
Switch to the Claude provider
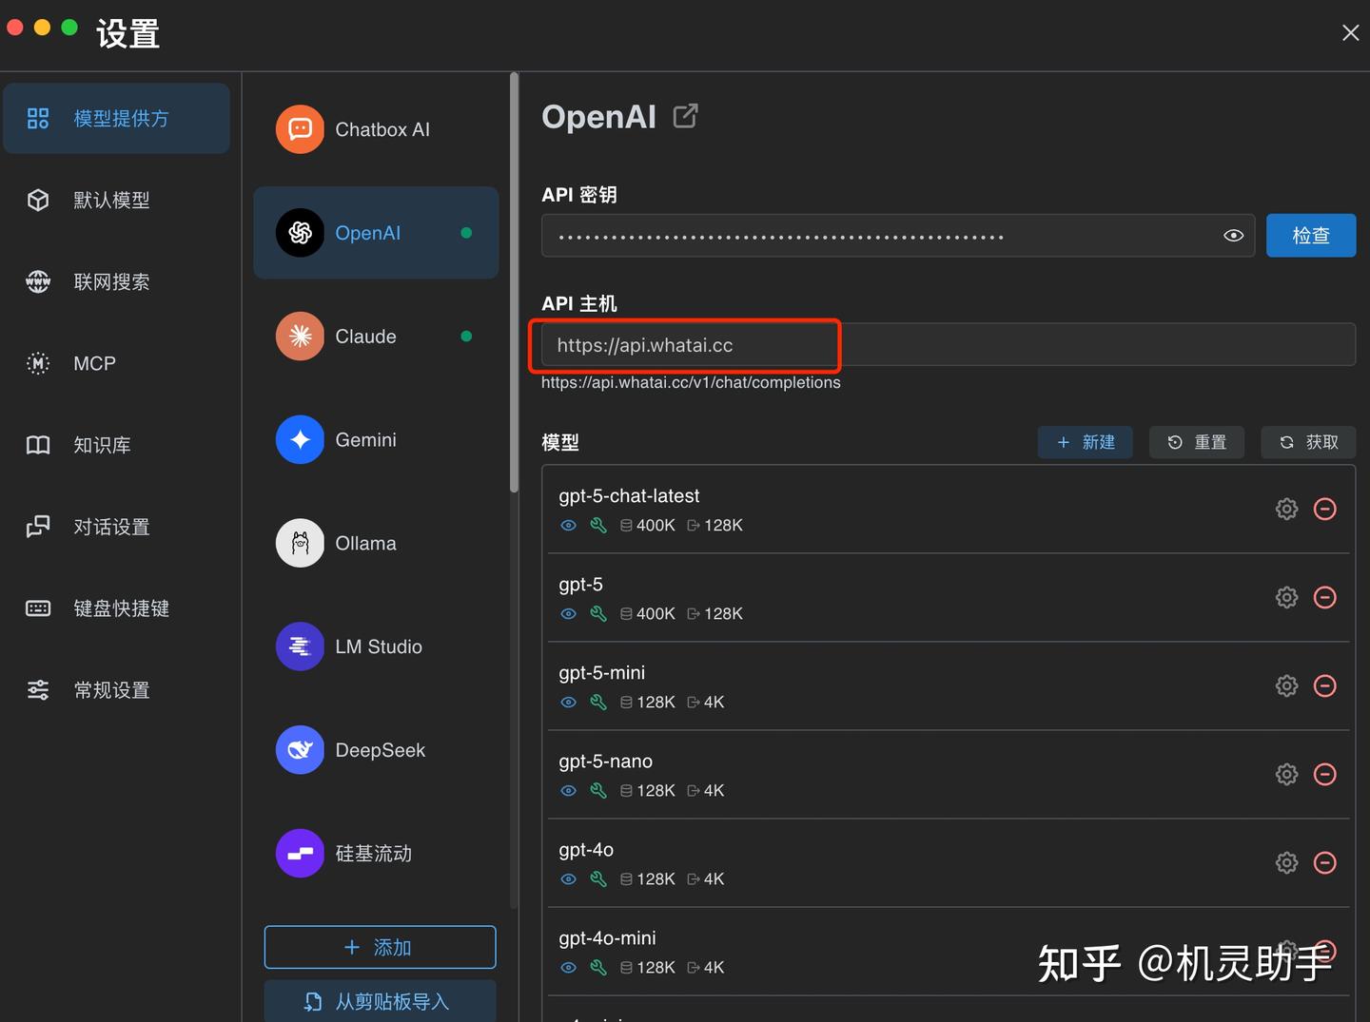pos(364,336)
